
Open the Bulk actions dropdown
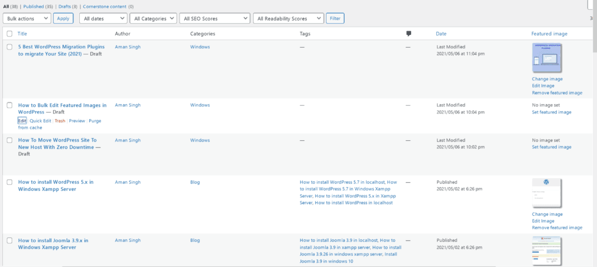click(27, 18)
